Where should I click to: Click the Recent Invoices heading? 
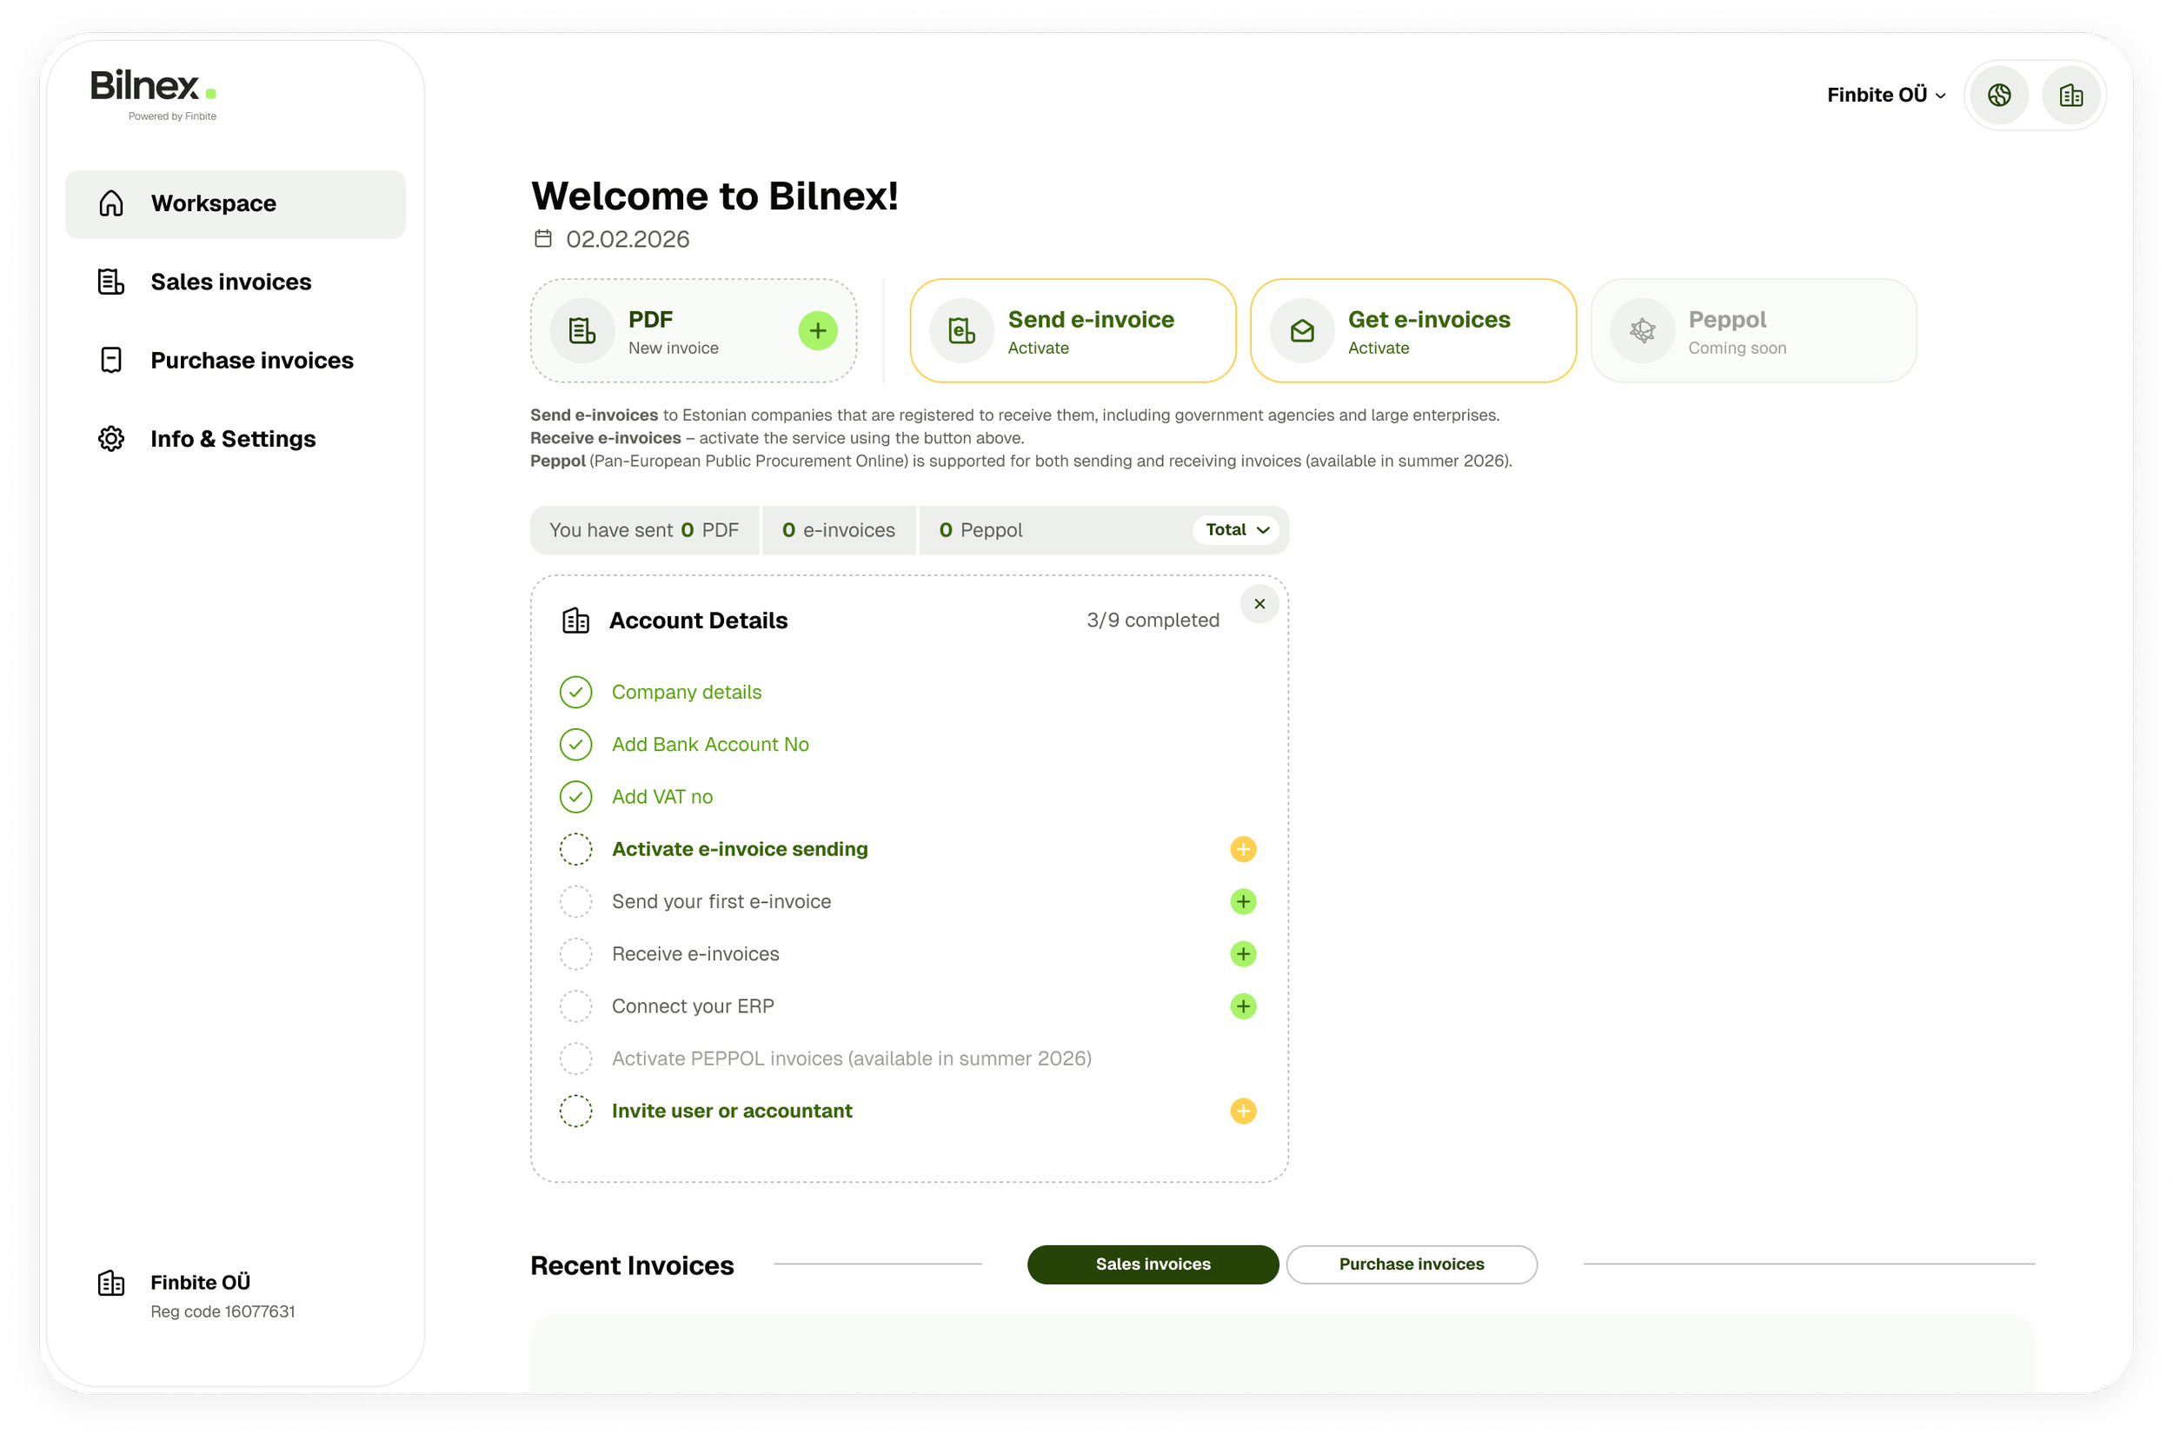point(632,1265)
